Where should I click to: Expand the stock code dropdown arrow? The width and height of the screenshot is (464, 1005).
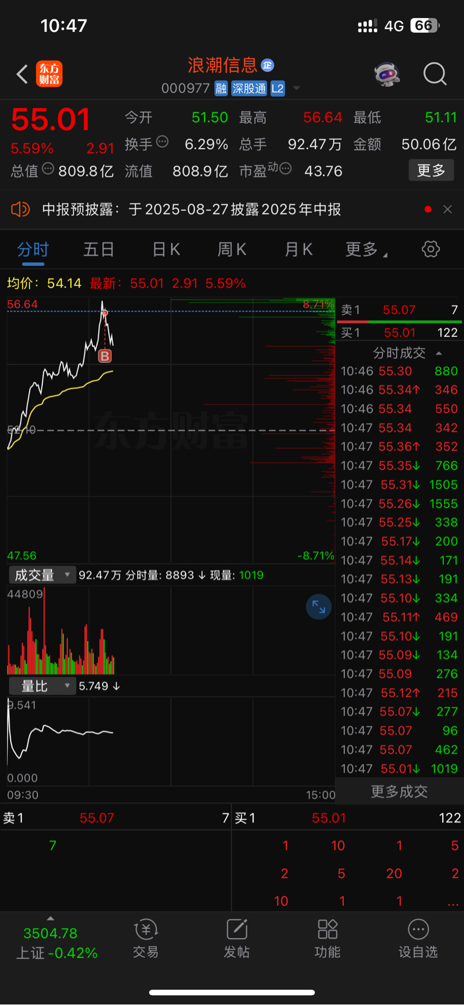tap(297, 89)
